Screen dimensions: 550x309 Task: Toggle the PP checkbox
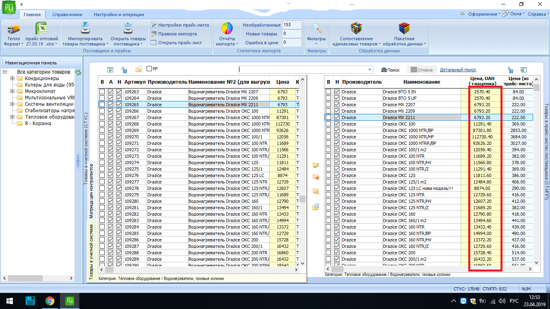pyautogui.click(x=149, y=69)
